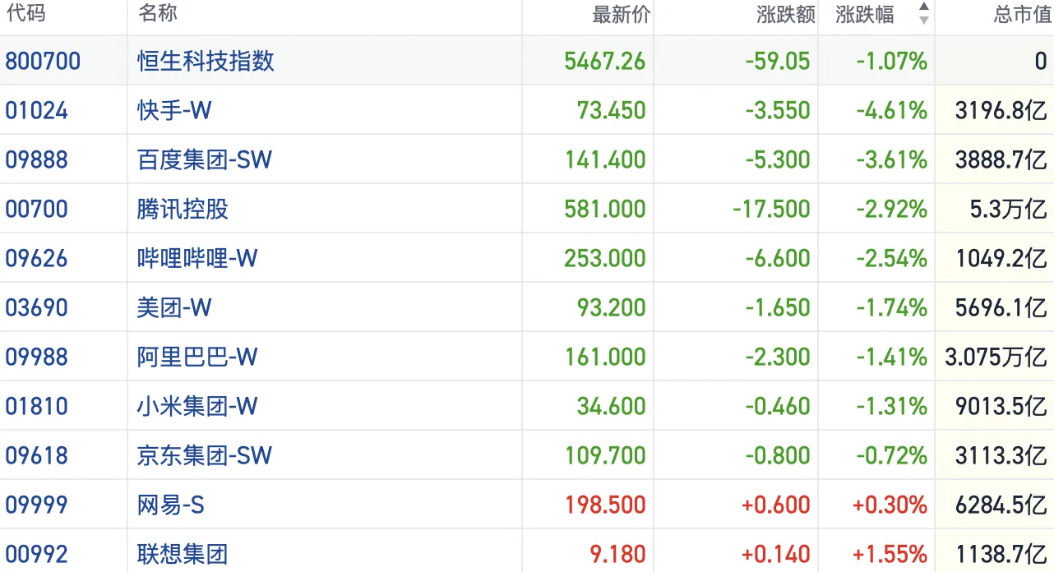Open the 快手-W stock link

point(174,110)
